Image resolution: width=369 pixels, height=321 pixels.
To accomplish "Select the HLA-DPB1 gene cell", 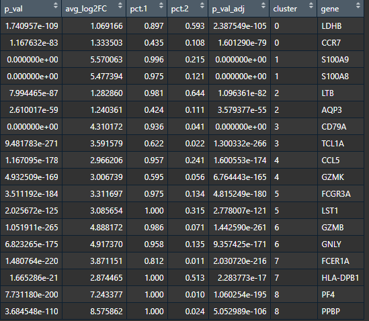I will coord(340,278).
